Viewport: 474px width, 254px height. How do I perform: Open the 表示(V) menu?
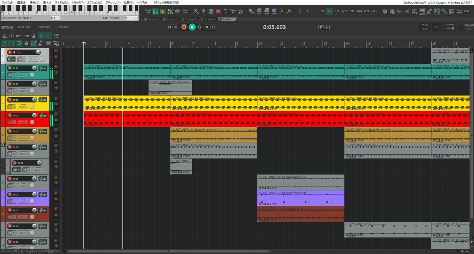(x=34, y=2)
